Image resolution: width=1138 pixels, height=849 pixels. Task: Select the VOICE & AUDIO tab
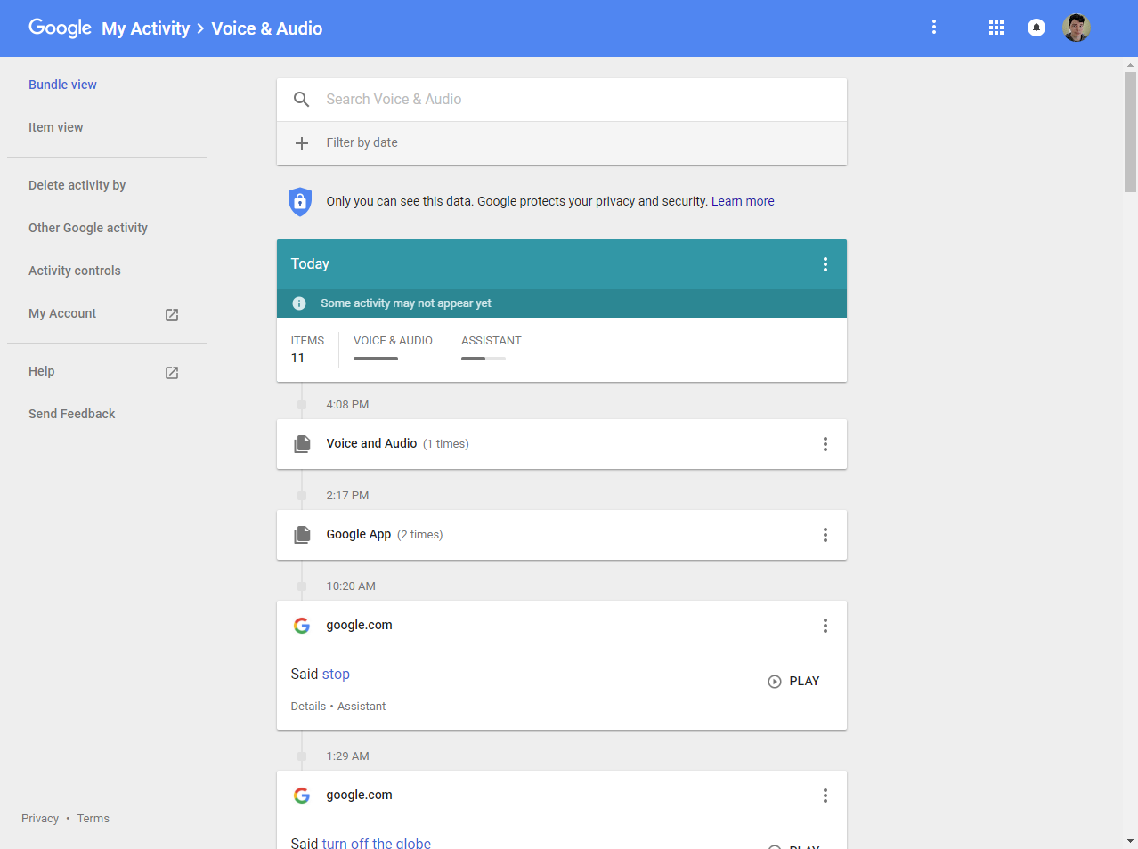pos(393,340)
